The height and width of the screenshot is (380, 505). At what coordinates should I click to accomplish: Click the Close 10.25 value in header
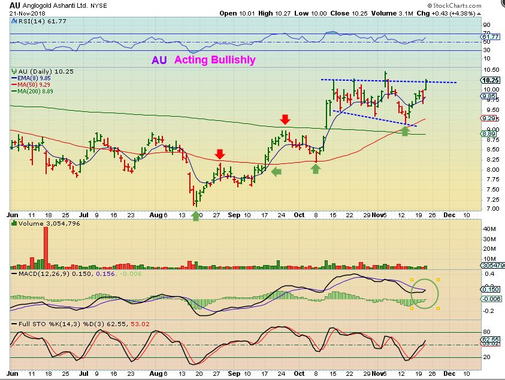[349, 14]
